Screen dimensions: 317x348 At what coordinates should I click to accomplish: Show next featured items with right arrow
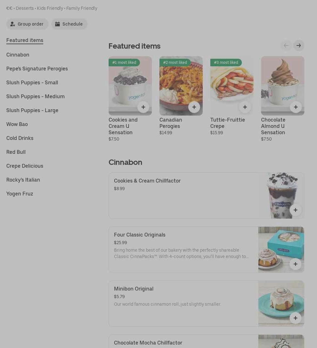click(x=299, y=45)
